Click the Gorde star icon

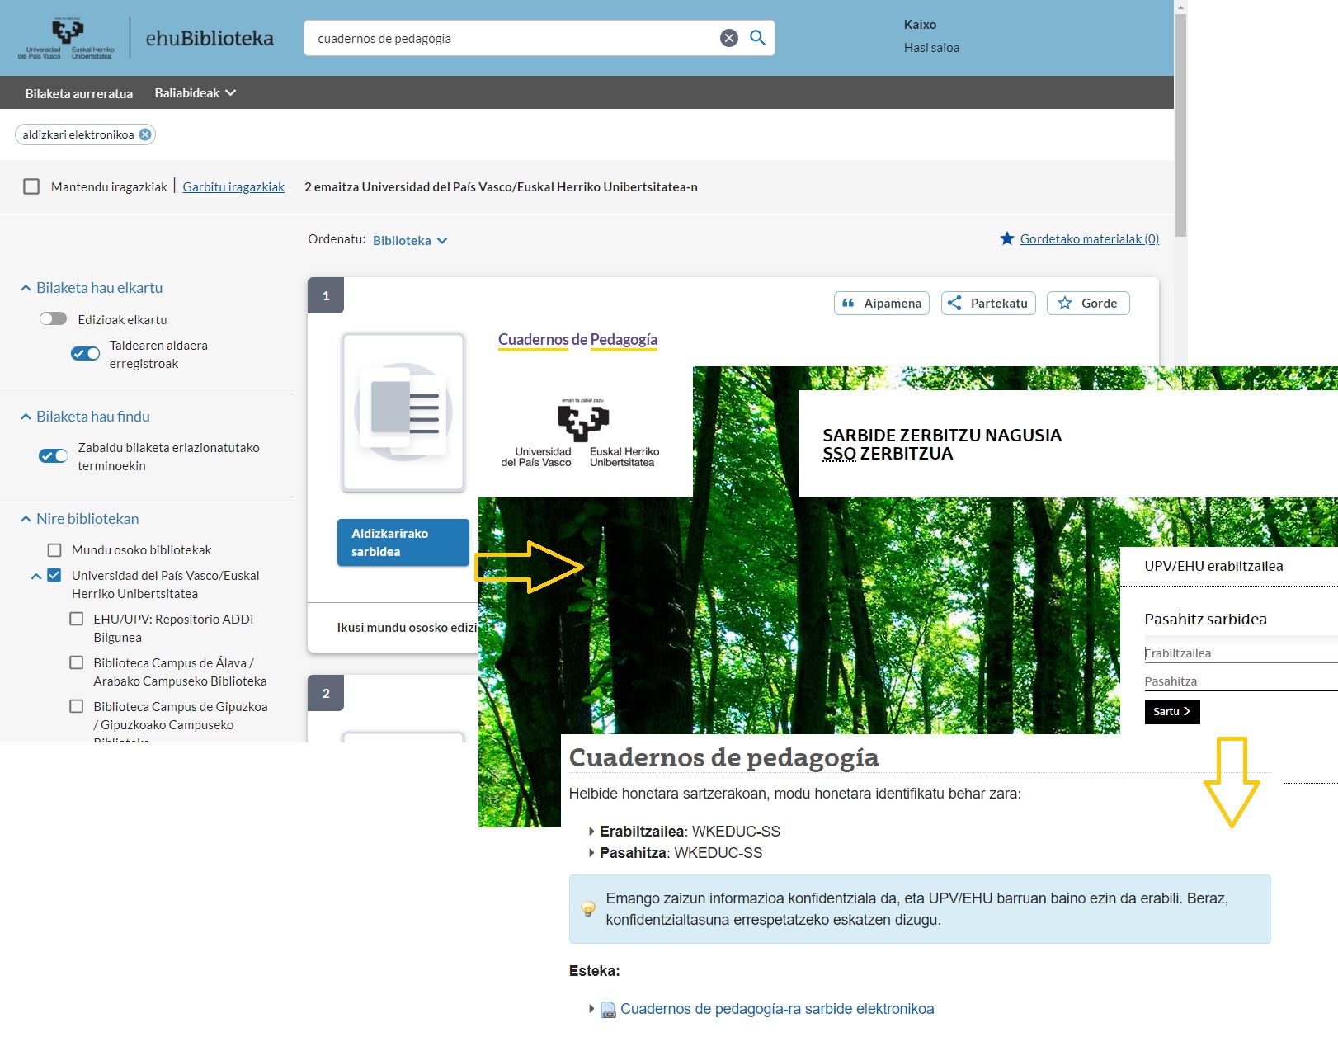1065,304
